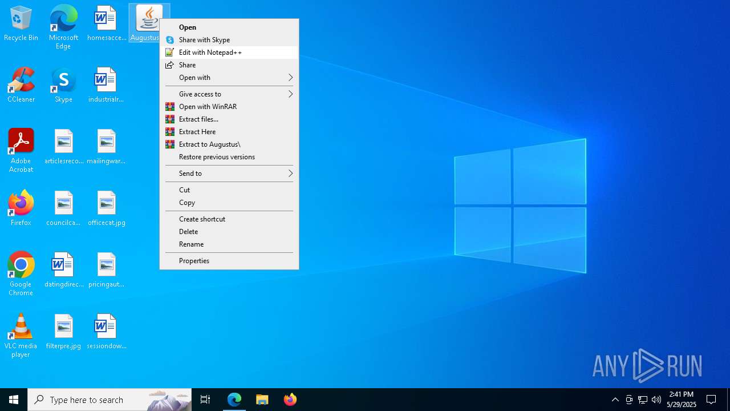Open File Explorer from the taskbar
The width and height of the screenshot is (730, 411).
(262, 400)
